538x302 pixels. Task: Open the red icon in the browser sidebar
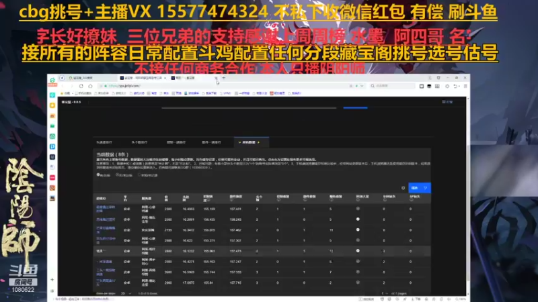pos(52,177)
